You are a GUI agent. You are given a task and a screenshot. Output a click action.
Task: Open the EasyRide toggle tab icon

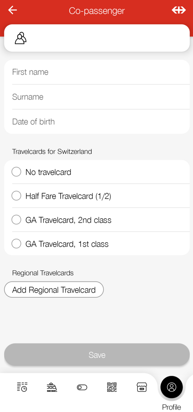[x=82, y=387]
